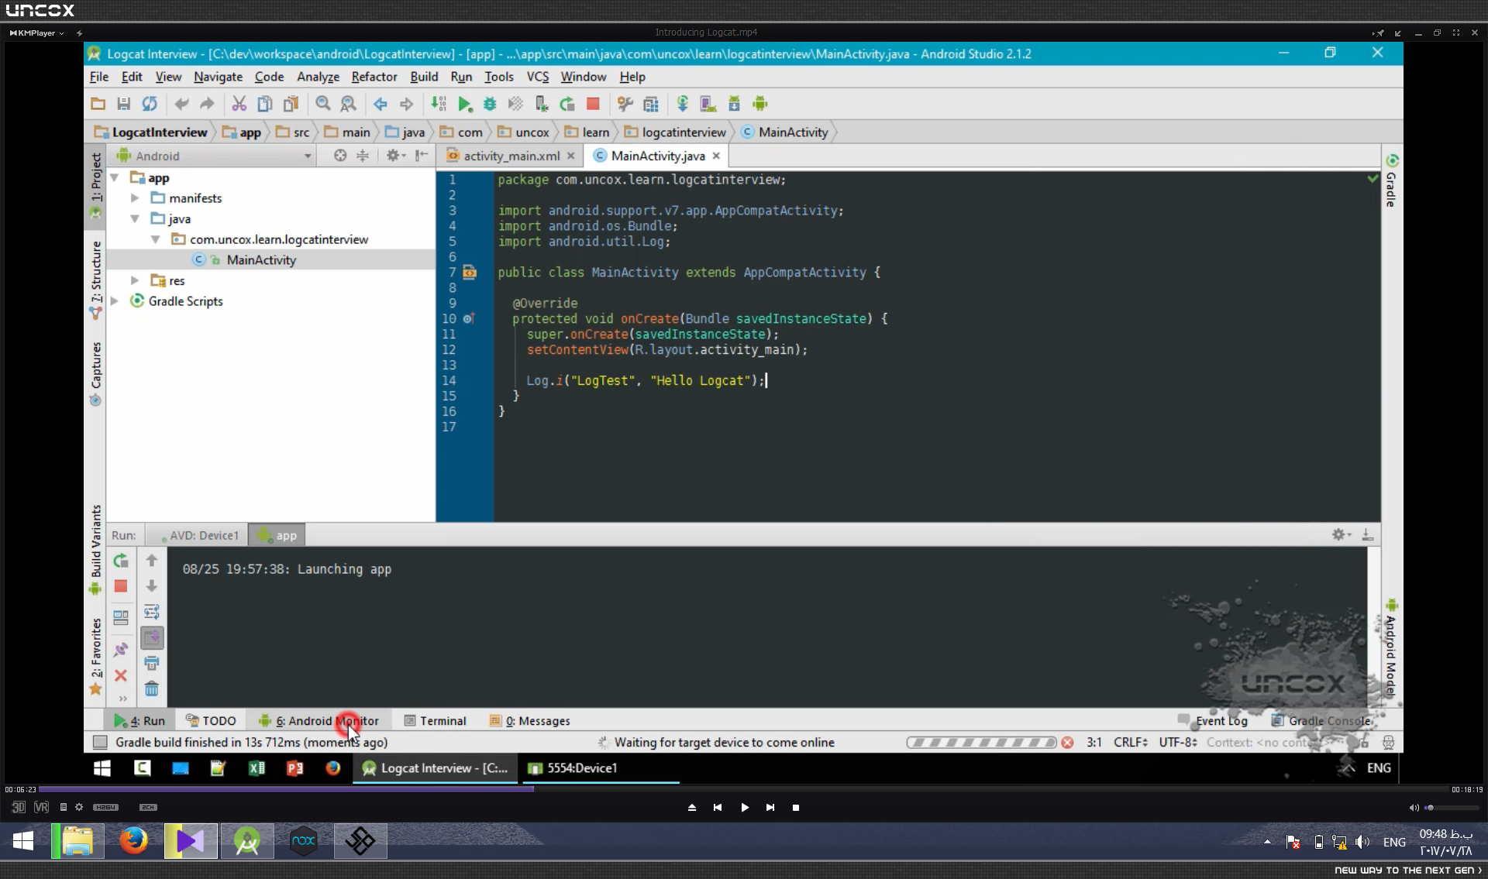Cancel the background progress with the red X
The width and height of the screenshot is (1488, 879).
pos(1067,742)
